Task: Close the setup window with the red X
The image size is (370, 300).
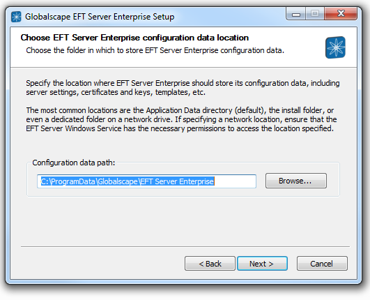Action: pyautogui.click(x=341, y=14)
